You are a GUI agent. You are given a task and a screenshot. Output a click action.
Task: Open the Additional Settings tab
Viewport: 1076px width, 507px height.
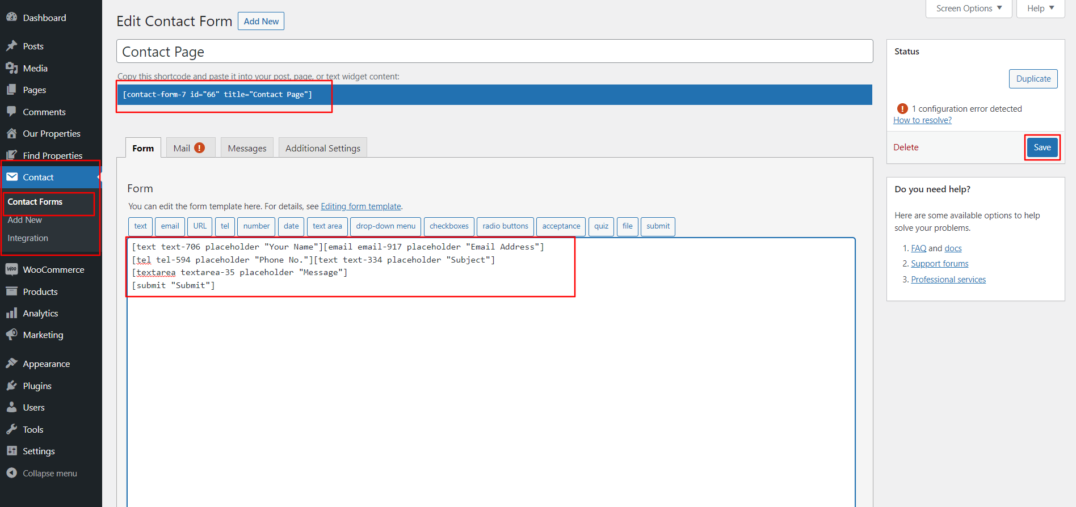coord(323,147)
